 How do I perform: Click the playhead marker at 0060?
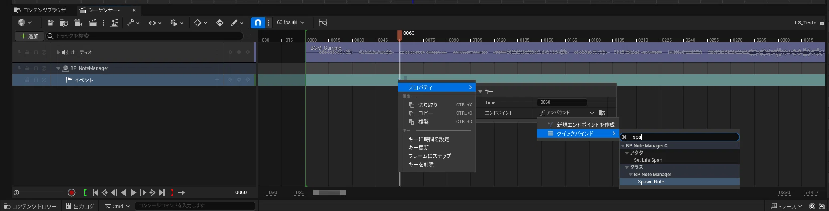(399, 36)
